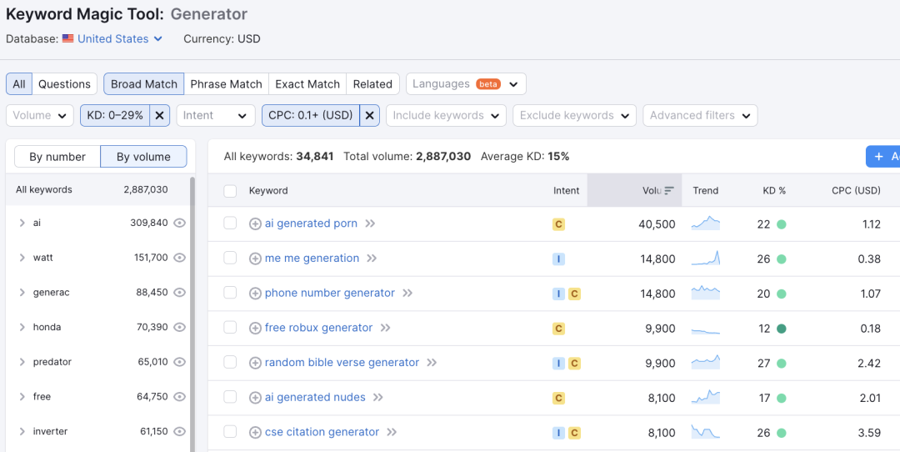Switch to the Phrase Match tab

pyautogui.click(x=226, y=84)
